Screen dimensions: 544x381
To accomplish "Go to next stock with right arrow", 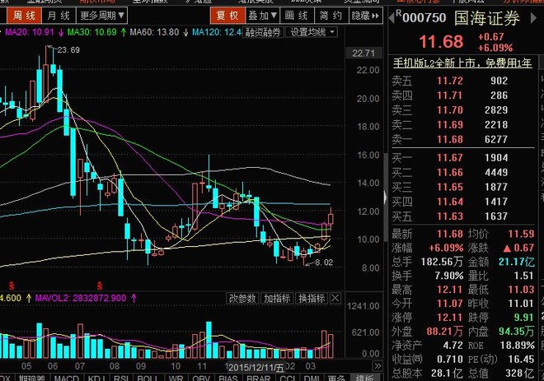I will tap(533, 18).
